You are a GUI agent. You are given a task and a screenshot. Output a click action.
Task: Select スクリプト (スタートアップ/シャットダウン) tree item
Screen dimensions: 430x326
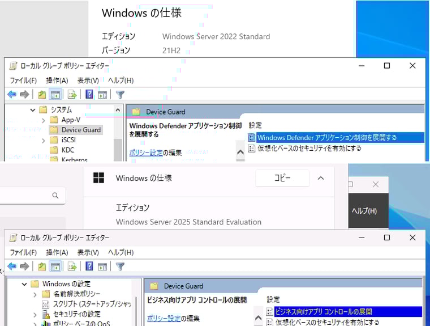pos(87,304)
